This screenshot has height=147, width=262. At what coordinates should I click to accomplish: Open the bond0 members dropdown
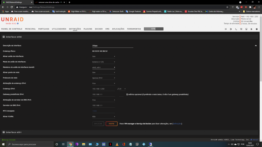103,67
